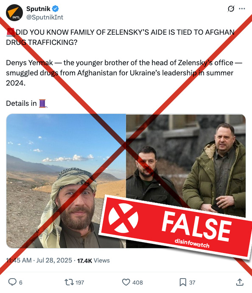The image size is (252, 293).
Task: Open the Sputnik profile avatar
Action: (14, 13)
